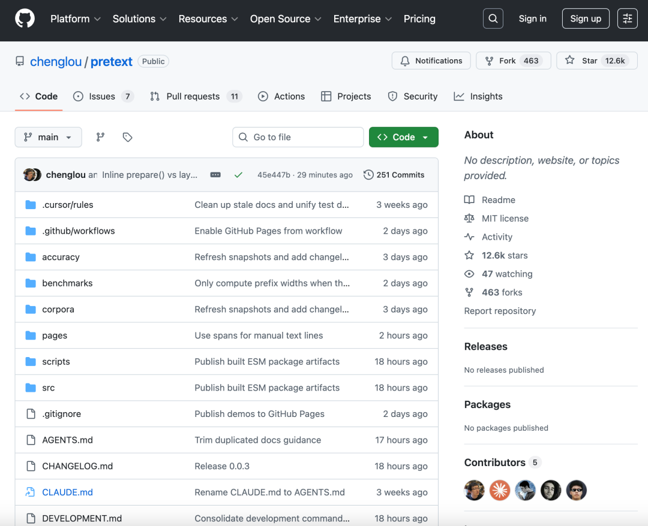This screenshot has width=648, height=526.
Task: Open the Actions tab
Action: [x=281, y=96]
